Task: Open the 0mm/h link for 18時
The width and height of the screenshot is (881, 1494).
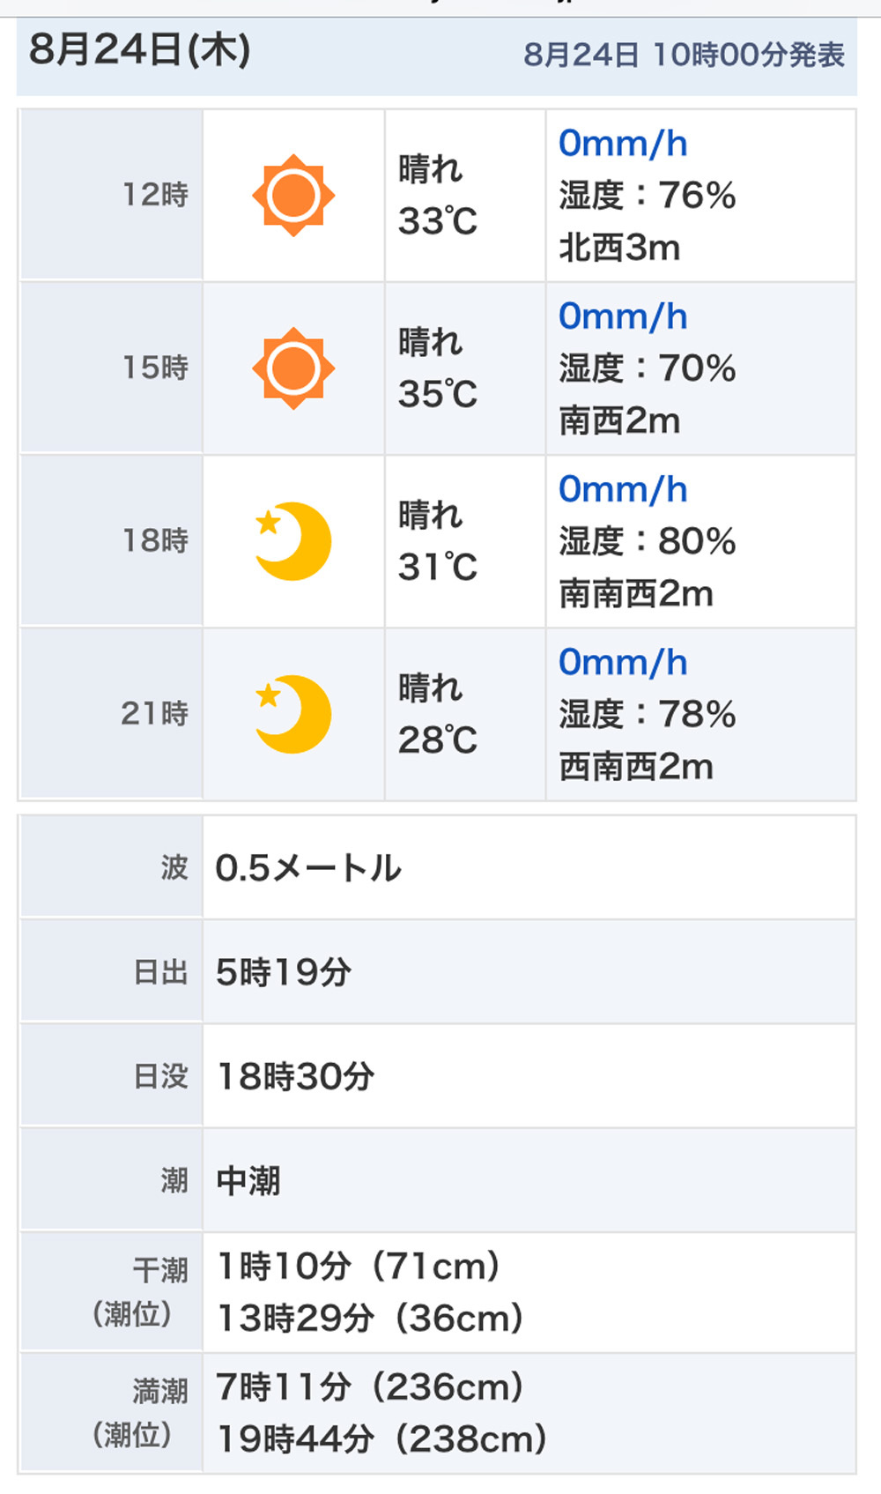Action: click(623, 489)
